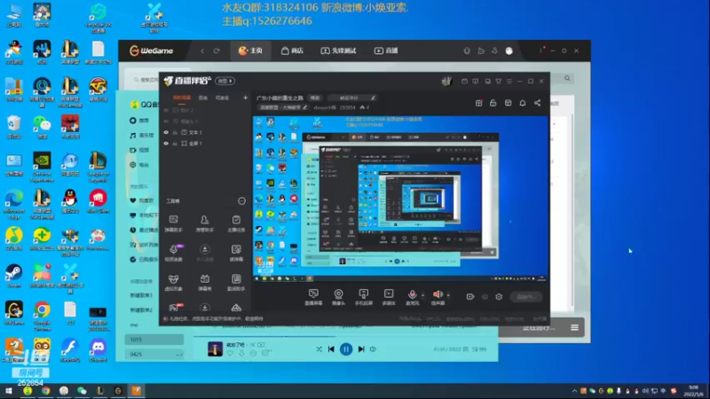Toggle visibility of 文本 1 source
The height and width of the screenshot is (399, 710).
point(166,132)
